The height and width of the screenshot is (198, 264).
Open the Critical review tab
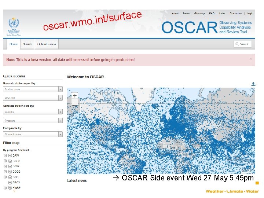click(47, 44)
